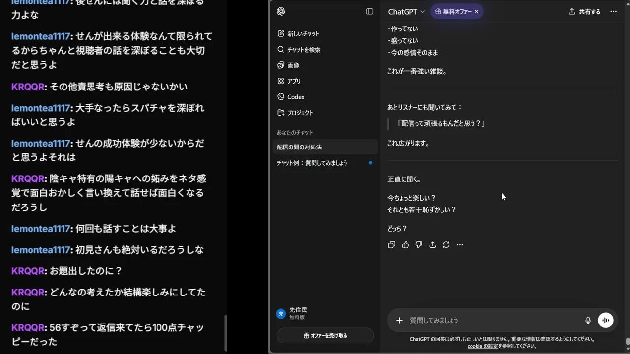630x354 pixels.
Task: Open the three-dot menu in header
Action: pos(613,12)
